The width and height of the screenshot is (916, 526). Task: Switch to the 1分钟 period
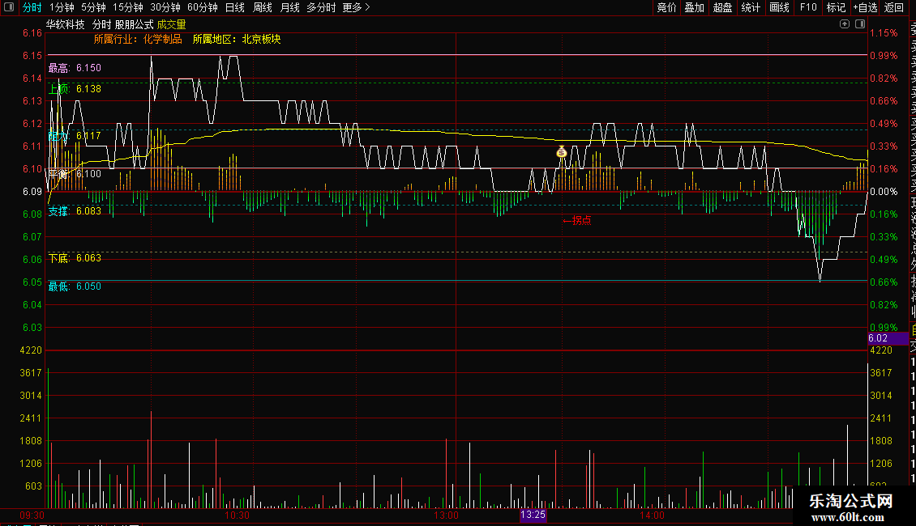point(62,7)
